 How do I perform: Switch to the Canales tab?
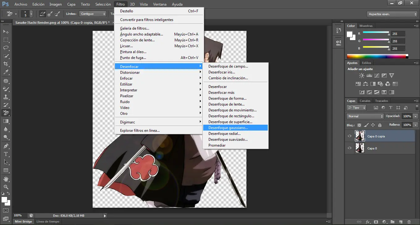coord(365,101)
